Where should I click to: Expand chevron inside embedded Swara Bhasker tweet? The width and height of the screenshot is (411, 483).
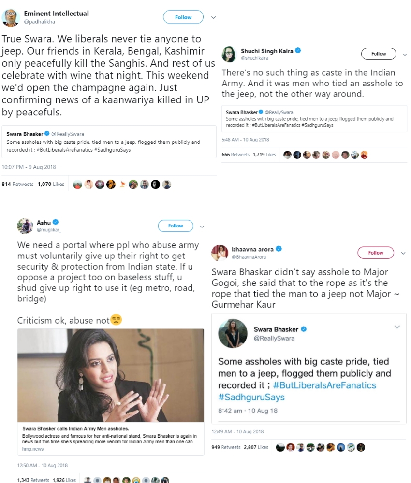pos(397,327)
